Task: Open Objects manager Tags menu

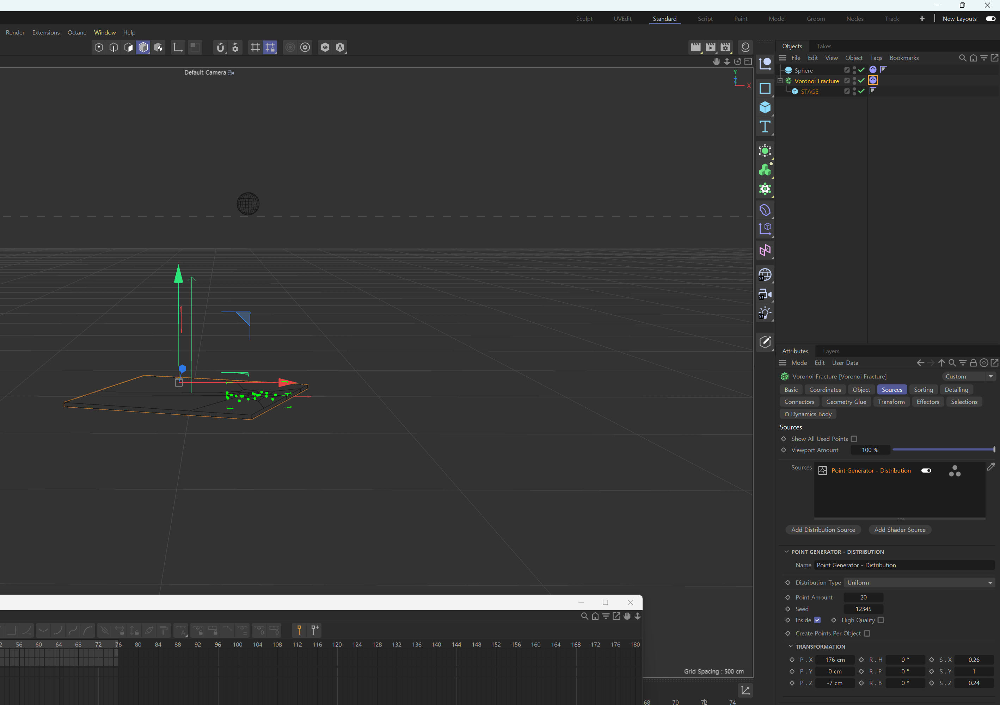Action: coord(876,58)
